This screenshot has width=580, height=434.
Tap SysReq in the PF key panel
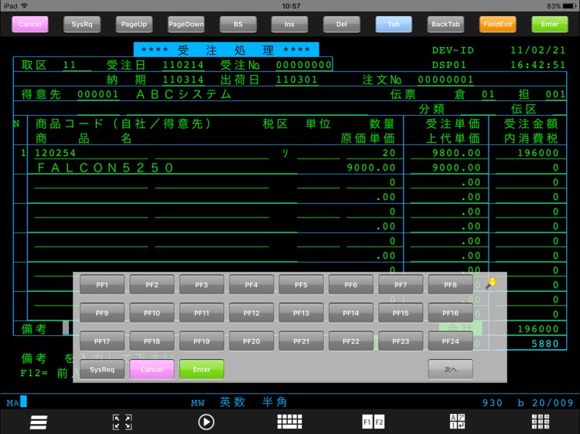pyautogui.click(x=102, y=369)
